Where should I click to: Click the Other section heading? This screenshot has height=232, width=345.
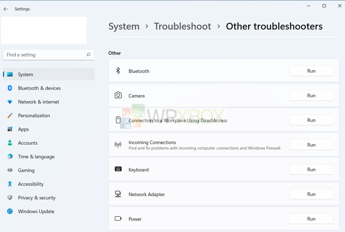(114, 53)
